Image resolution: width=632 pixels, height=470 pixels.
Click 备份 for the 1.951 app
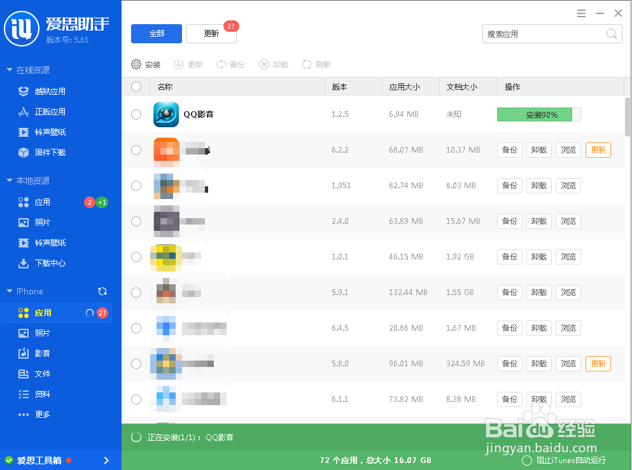pyautogui.click(x=510, y=186)
